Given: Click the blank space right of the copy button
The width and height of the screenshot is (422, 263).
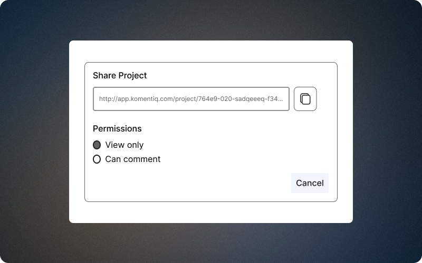Looking at the screenshot, I should [327, 99].
